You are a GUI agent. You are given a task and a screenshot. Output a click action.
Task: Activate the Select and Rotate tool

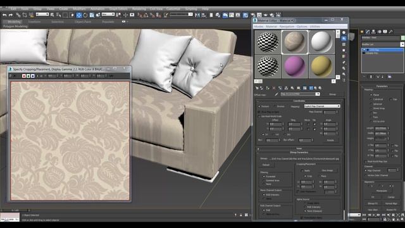point(85,15)
